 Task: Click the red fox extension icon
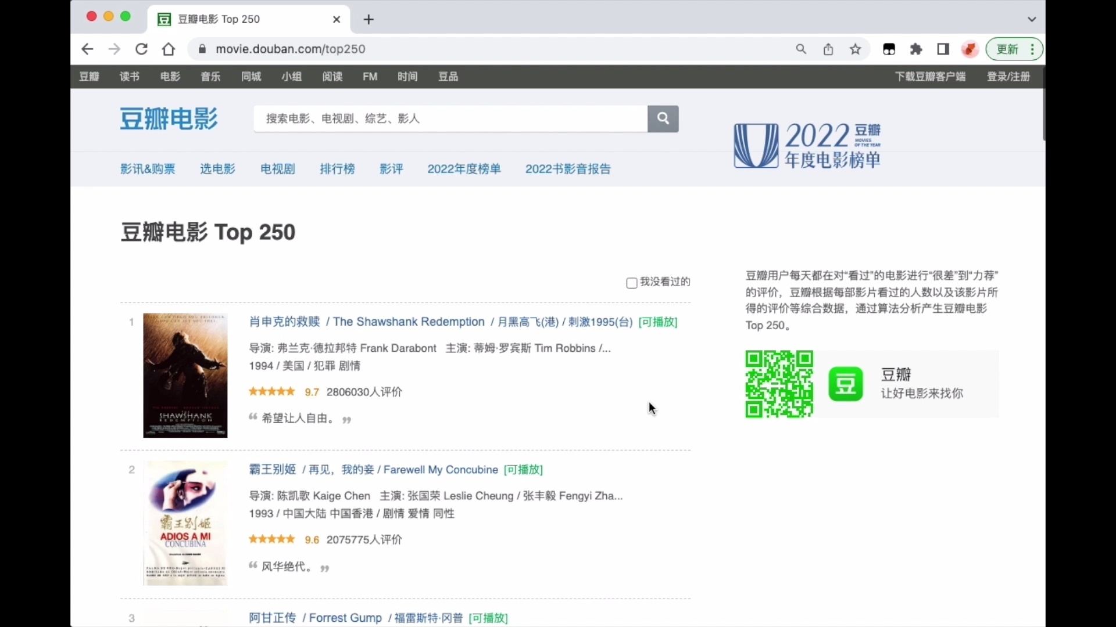[970, 49]
